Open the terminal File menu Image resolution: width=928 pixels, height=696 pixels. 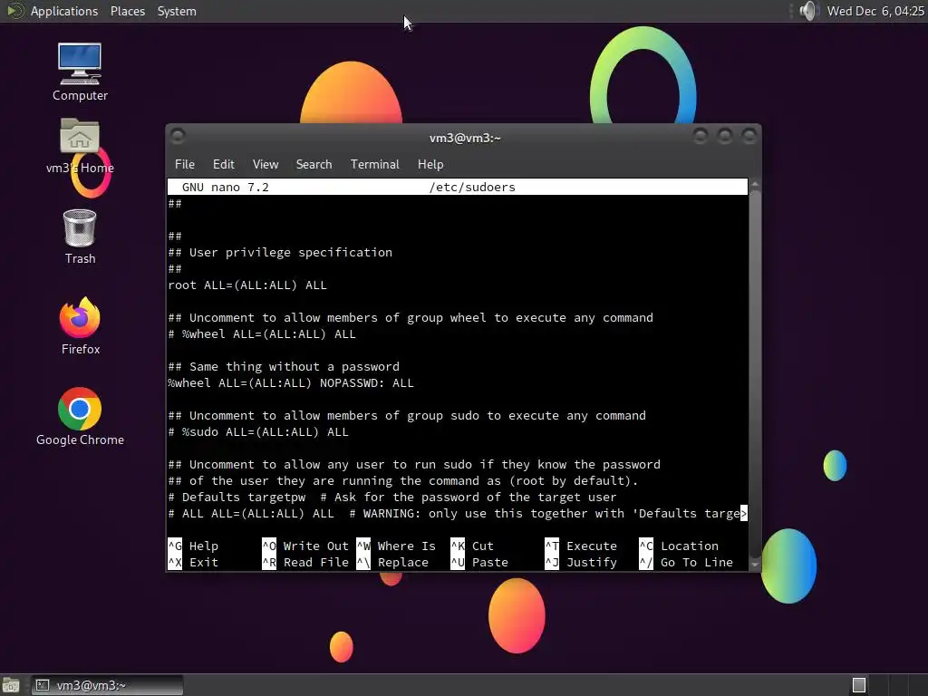point(185,165)
